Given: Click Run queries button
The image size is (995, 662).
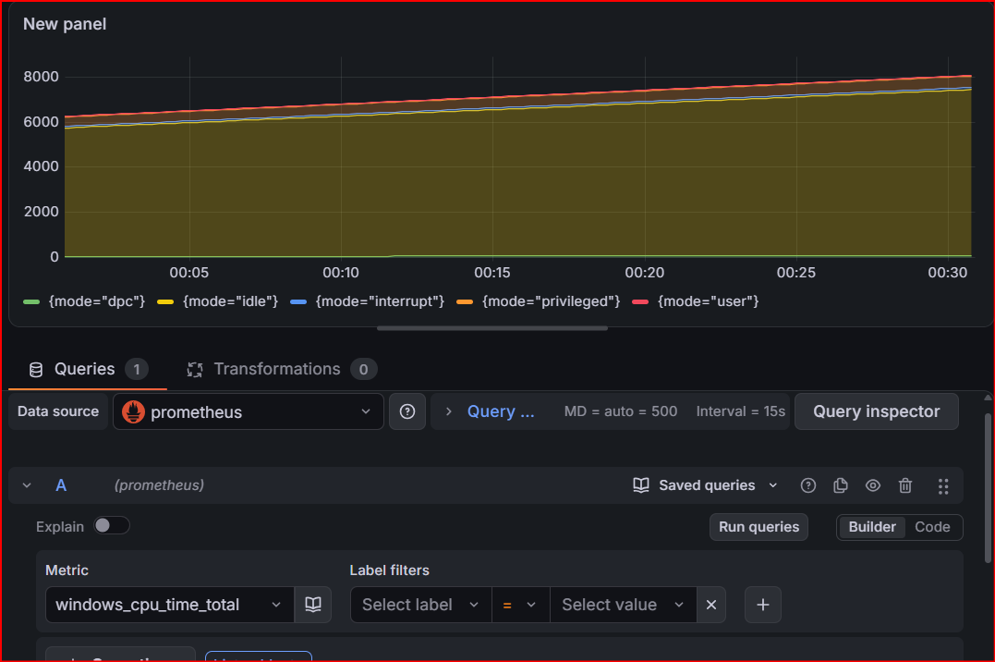Looking at the screenshot, I should [x=758, y=527].
